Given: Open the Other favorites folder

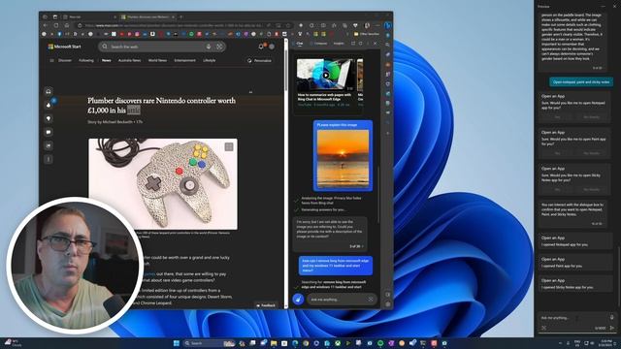Looking at the screenshot, I should [367, 34].
